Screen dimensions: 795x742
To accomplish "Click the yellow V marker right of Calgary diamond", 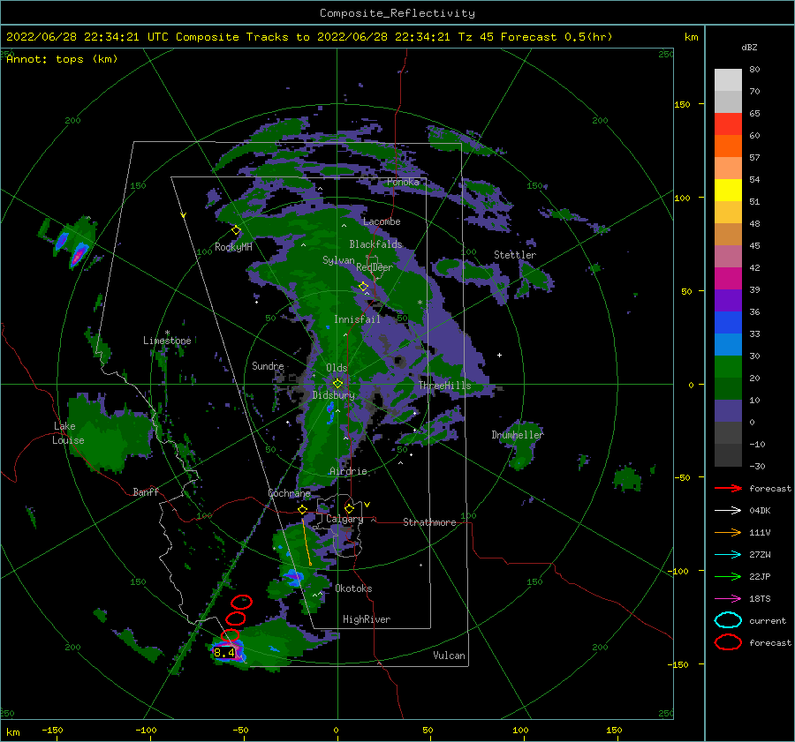I will click(x=367, y=505).
